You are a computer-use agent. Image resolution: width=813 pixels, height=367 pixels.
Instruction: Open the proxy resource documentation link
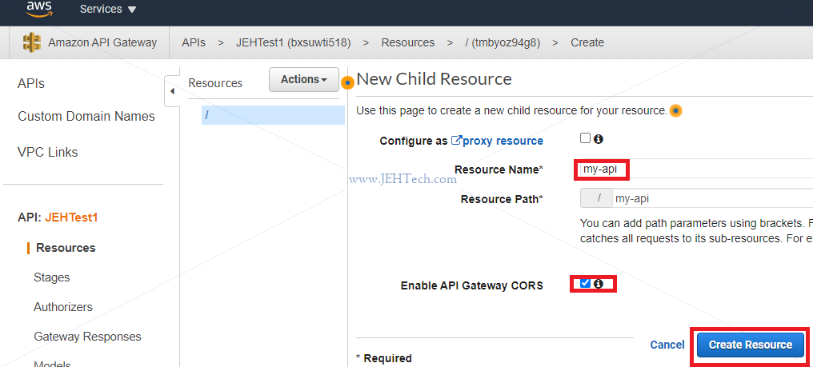503,141
